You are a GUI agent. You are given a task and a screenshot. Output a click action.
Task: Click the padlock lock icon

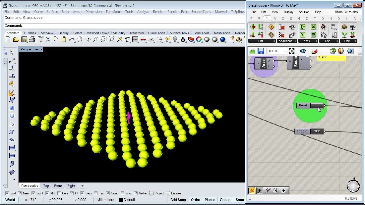pyautogui.click(x=183, y=40)
